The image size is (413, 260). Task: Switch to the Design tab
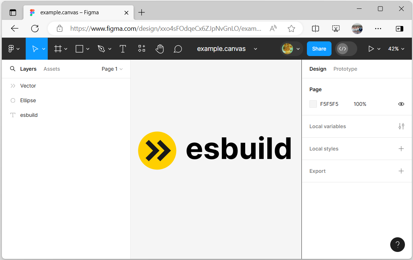pyautogui.click(x=318, y=69)
